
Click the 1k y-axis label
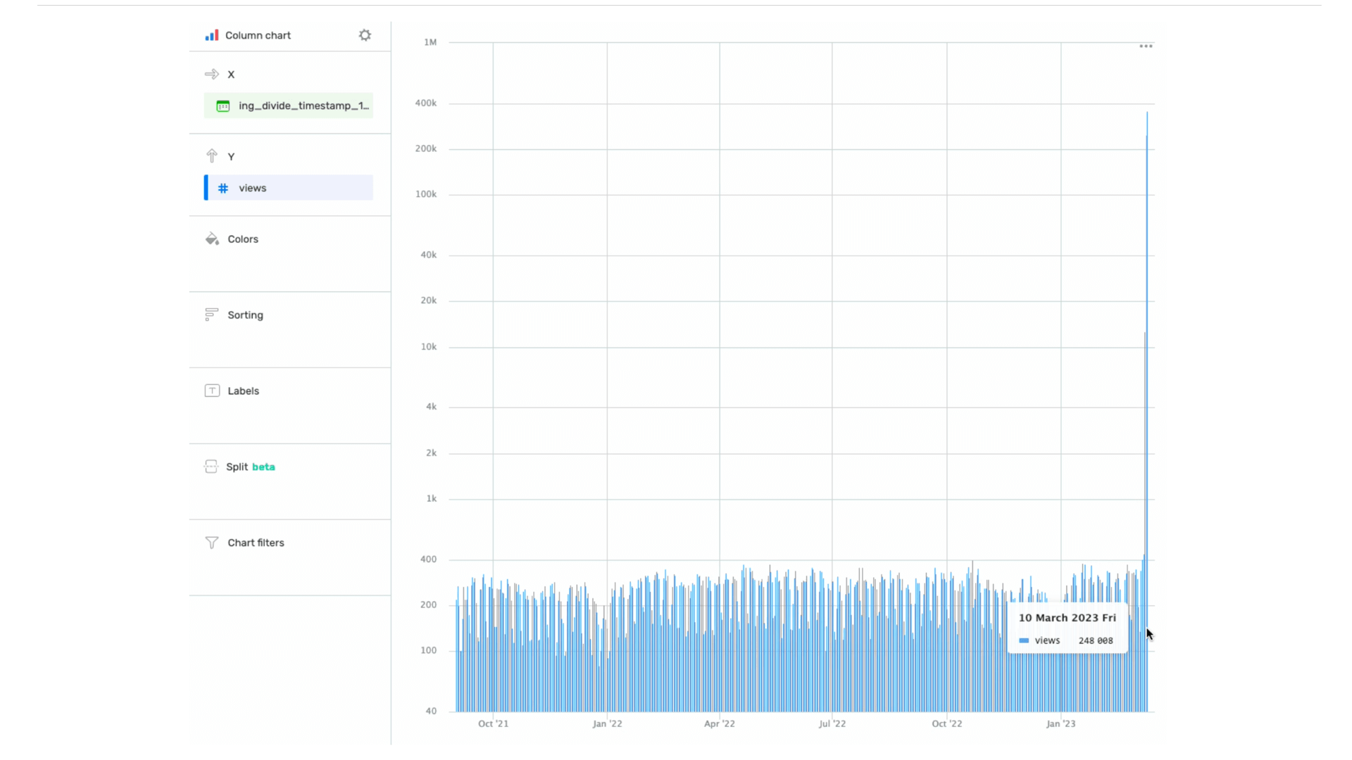click(x=432, y=499)
